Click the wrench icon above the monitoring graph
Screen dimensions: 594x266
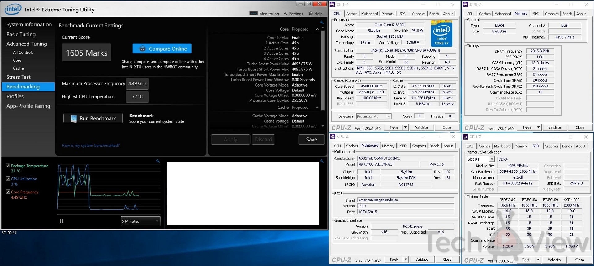point(158,161)
